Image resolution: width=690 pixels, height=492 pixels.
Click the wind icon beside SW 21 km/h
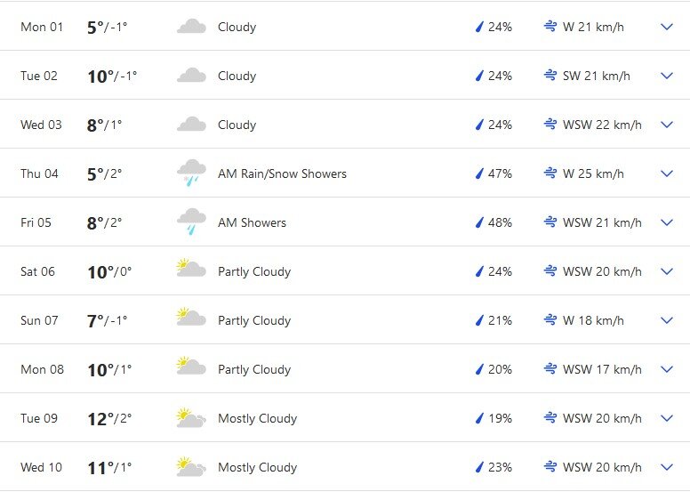click(x=550, y=76)
